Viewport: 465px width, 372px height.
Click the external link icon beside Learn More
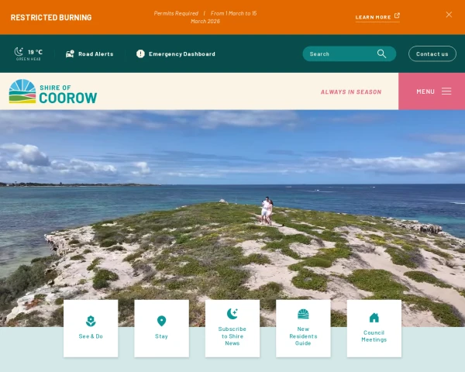pyautogui.click(x=397, y=15)
